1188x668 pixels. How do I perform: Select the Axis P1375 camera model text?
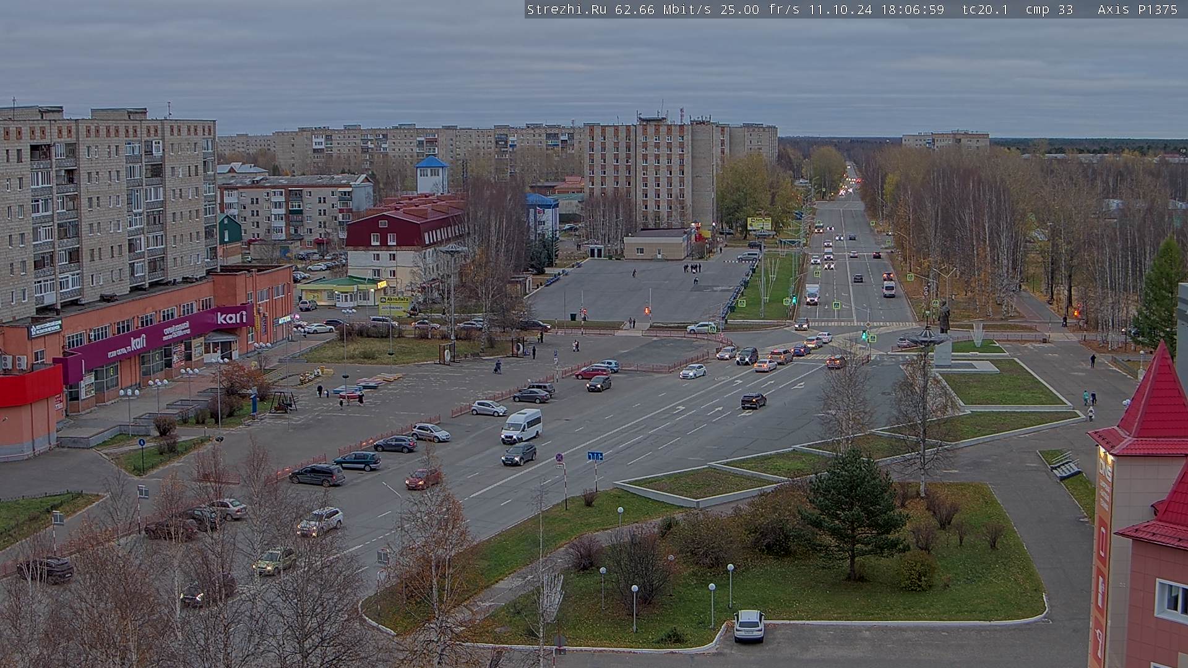1137,9
